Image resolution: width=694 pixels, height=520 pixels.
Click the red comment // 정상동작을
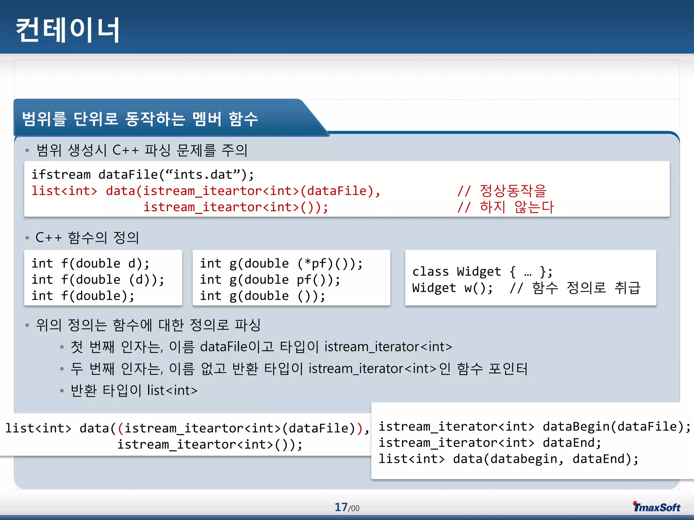[502, 191]
